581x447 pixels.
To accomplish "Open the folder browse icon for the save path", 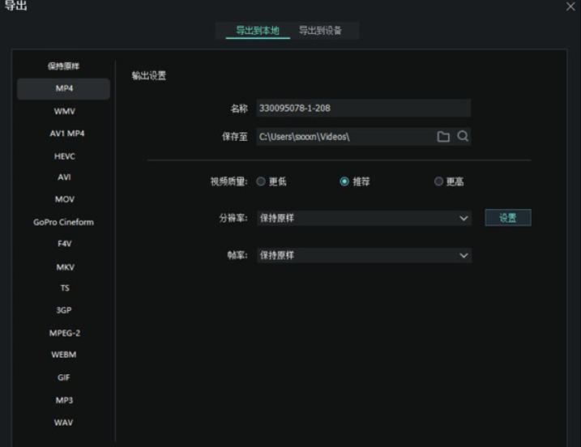I will pyautogui.click(x=443, y=137).
